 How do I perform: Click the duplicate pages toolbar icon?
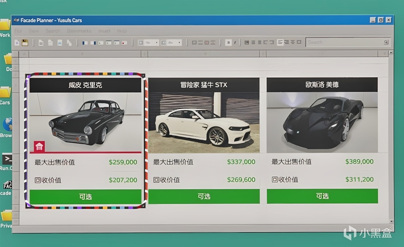tap(69, 43)
